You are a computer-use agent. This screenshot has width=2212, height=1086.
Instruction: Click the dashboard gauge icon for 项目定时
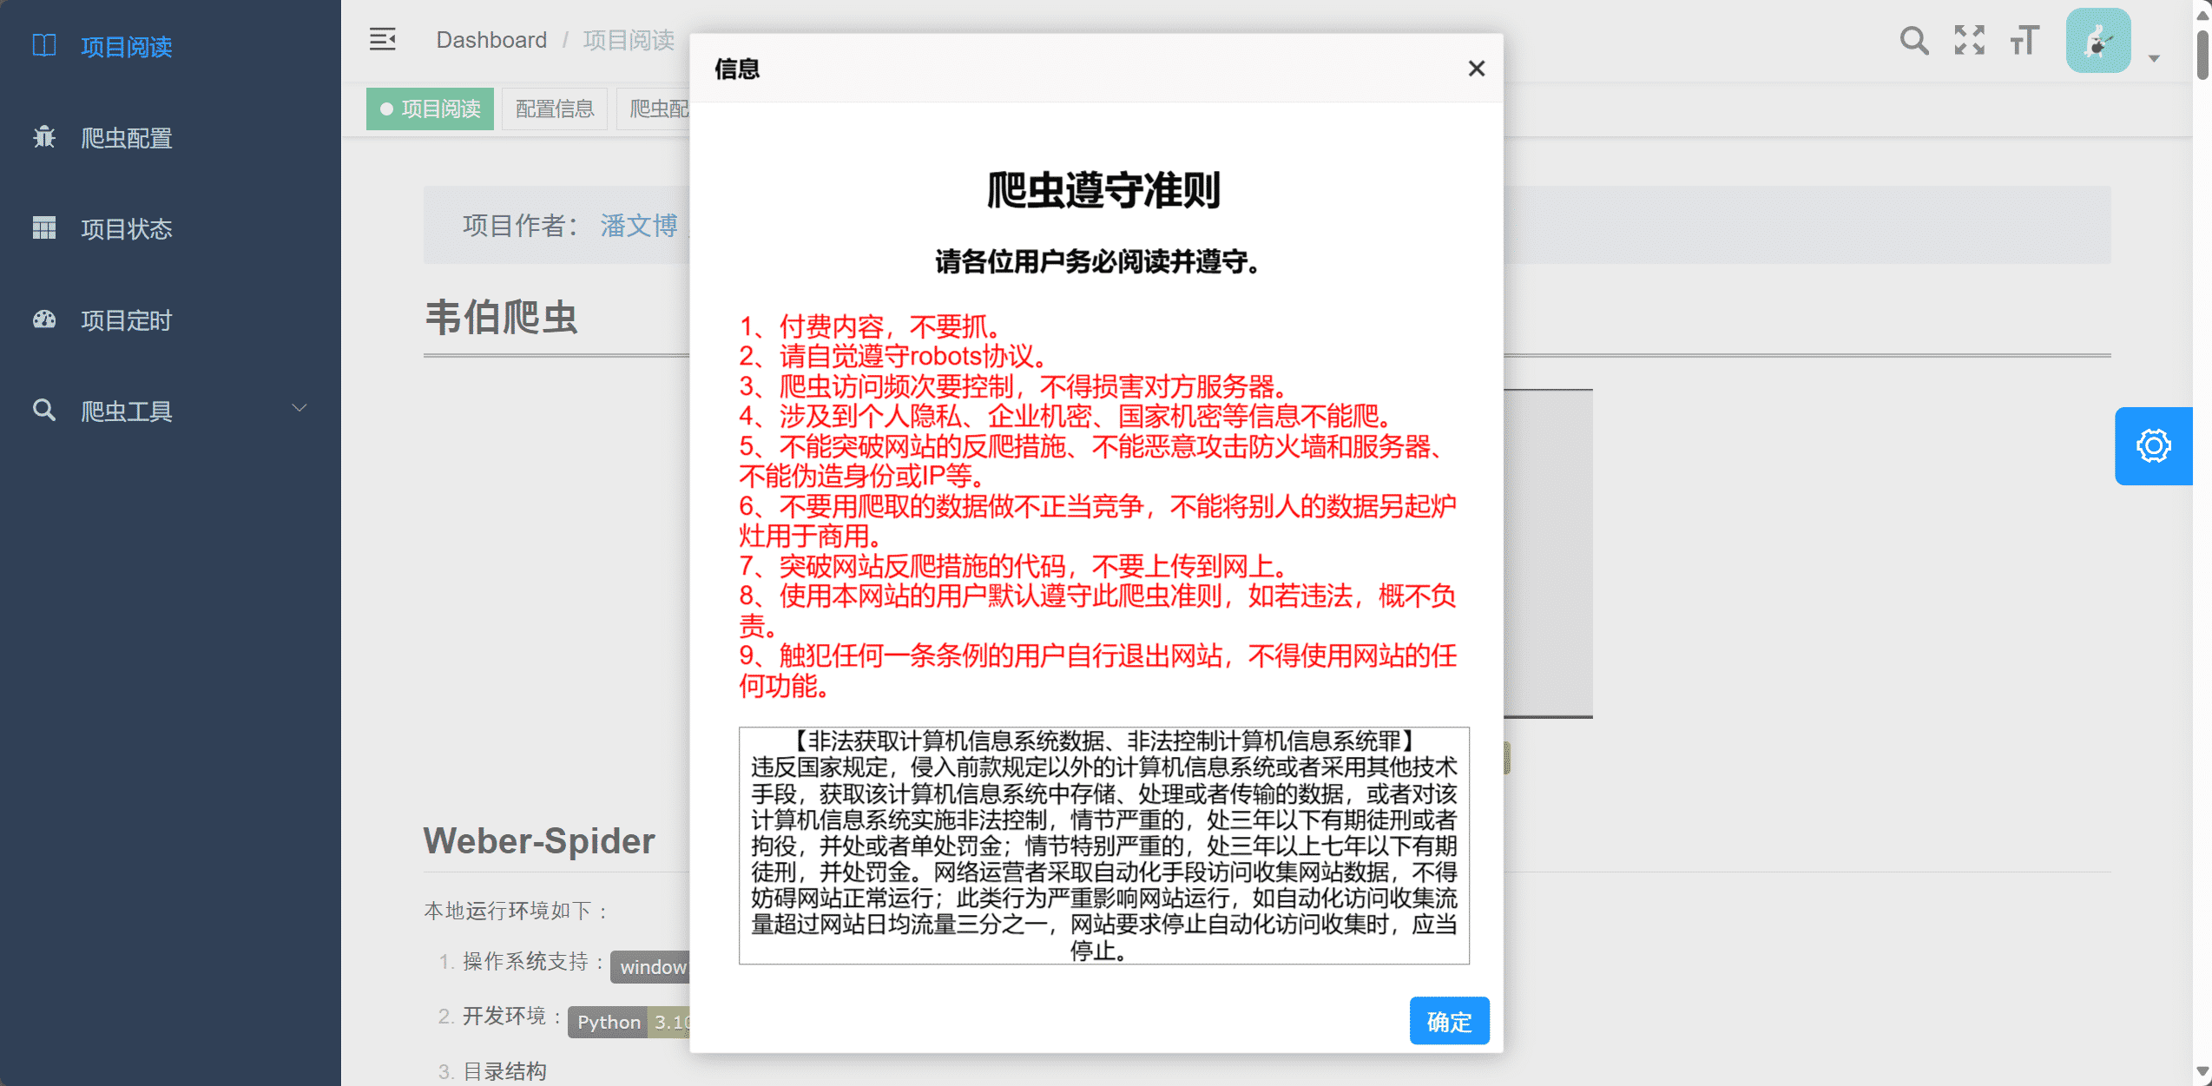(43, 319)
